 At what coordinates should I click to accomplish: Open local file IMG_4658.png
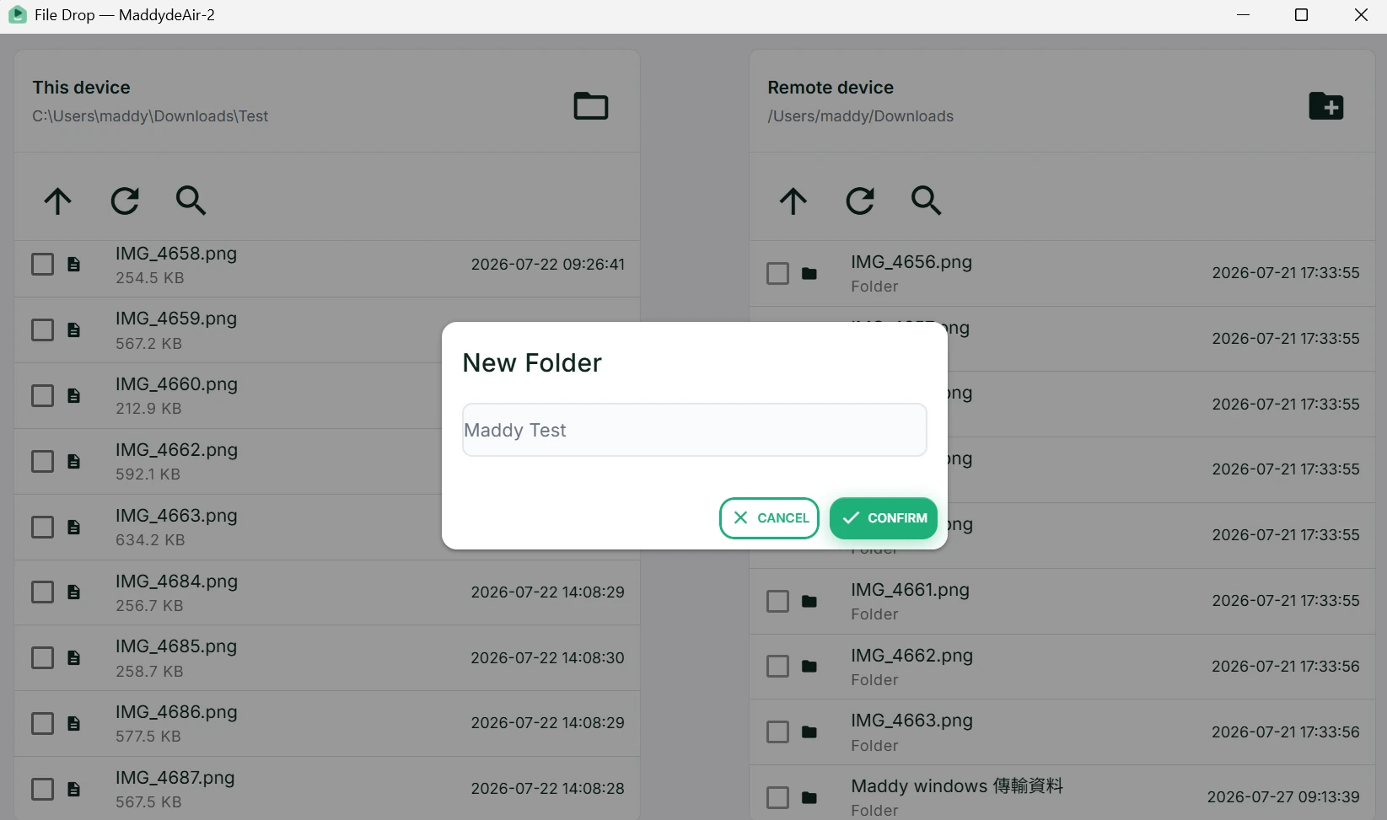click(176, 254)
